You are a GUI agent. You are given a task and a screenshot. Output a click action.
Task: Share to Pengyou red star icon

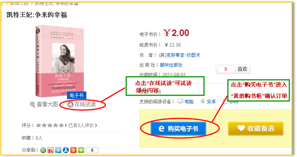tap(73, 150)
